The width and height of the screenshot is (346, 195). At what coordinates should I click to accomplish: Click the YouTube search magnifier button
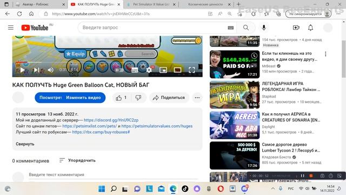[246, 28]
